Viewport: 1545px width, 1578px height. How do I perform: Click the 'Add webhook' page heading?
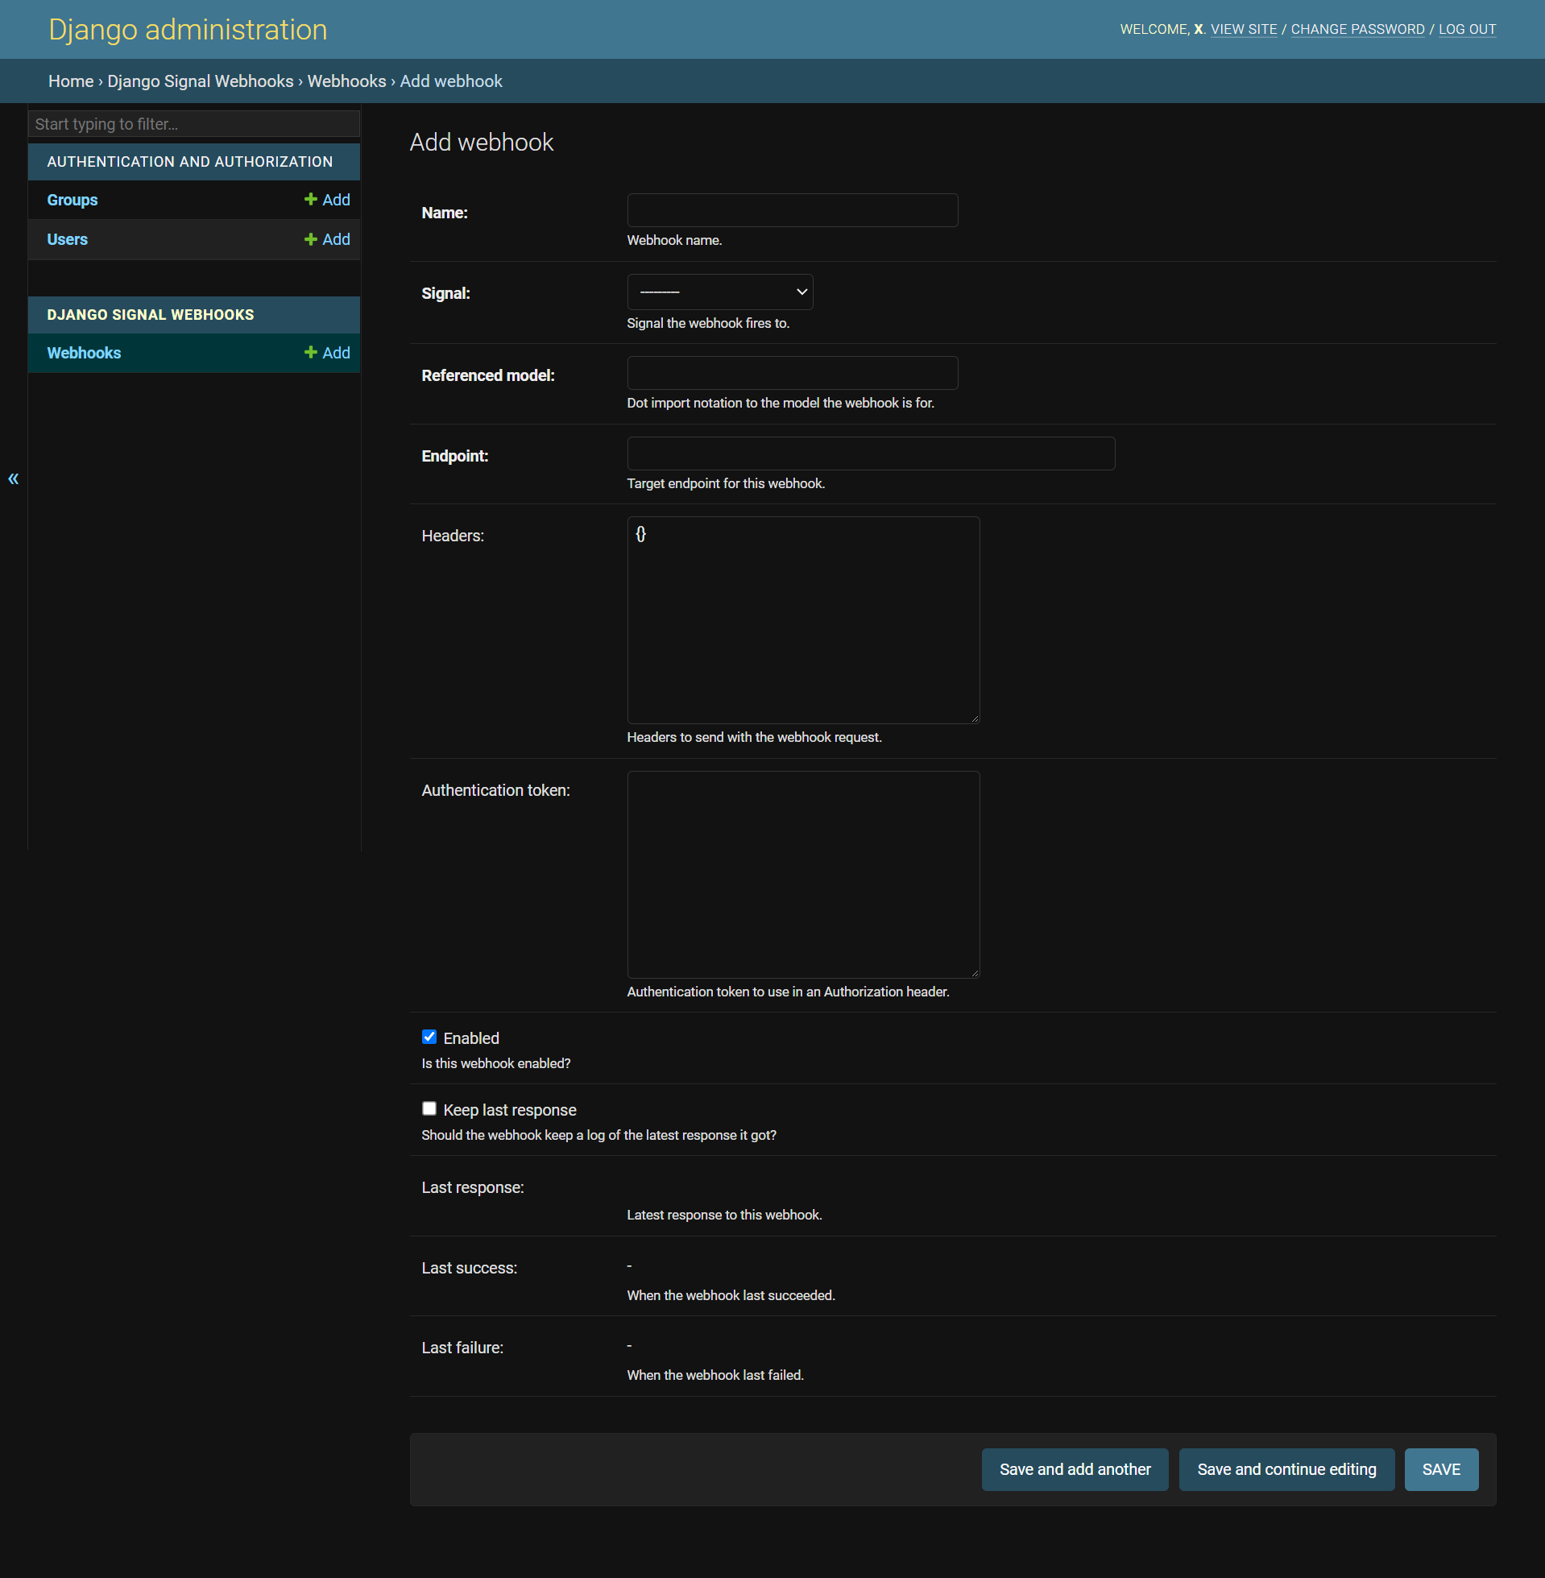pyautogui.click(x=481, y=142)
